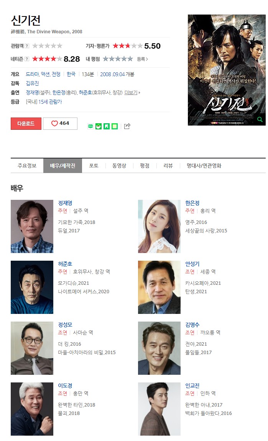
Task: Click the 네티즌 rating help question mark
Action: 27,59
